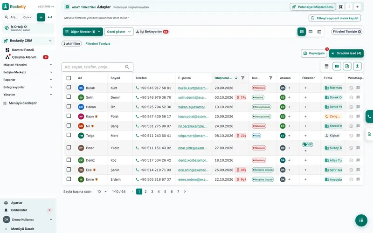Click the İlgi Bekleyenler 64 alert chip
Screen dimensions: 373x233
coord(152,32)
